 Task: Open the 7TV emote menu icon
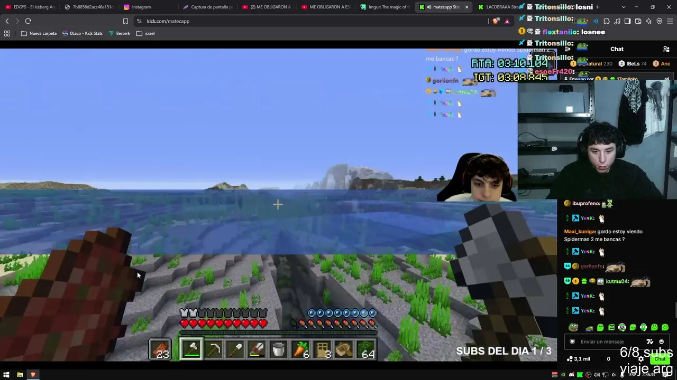[x=650, y=341]
